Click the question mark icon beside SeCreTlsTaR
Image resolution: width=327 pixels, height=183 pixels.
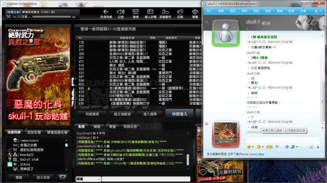9,159
